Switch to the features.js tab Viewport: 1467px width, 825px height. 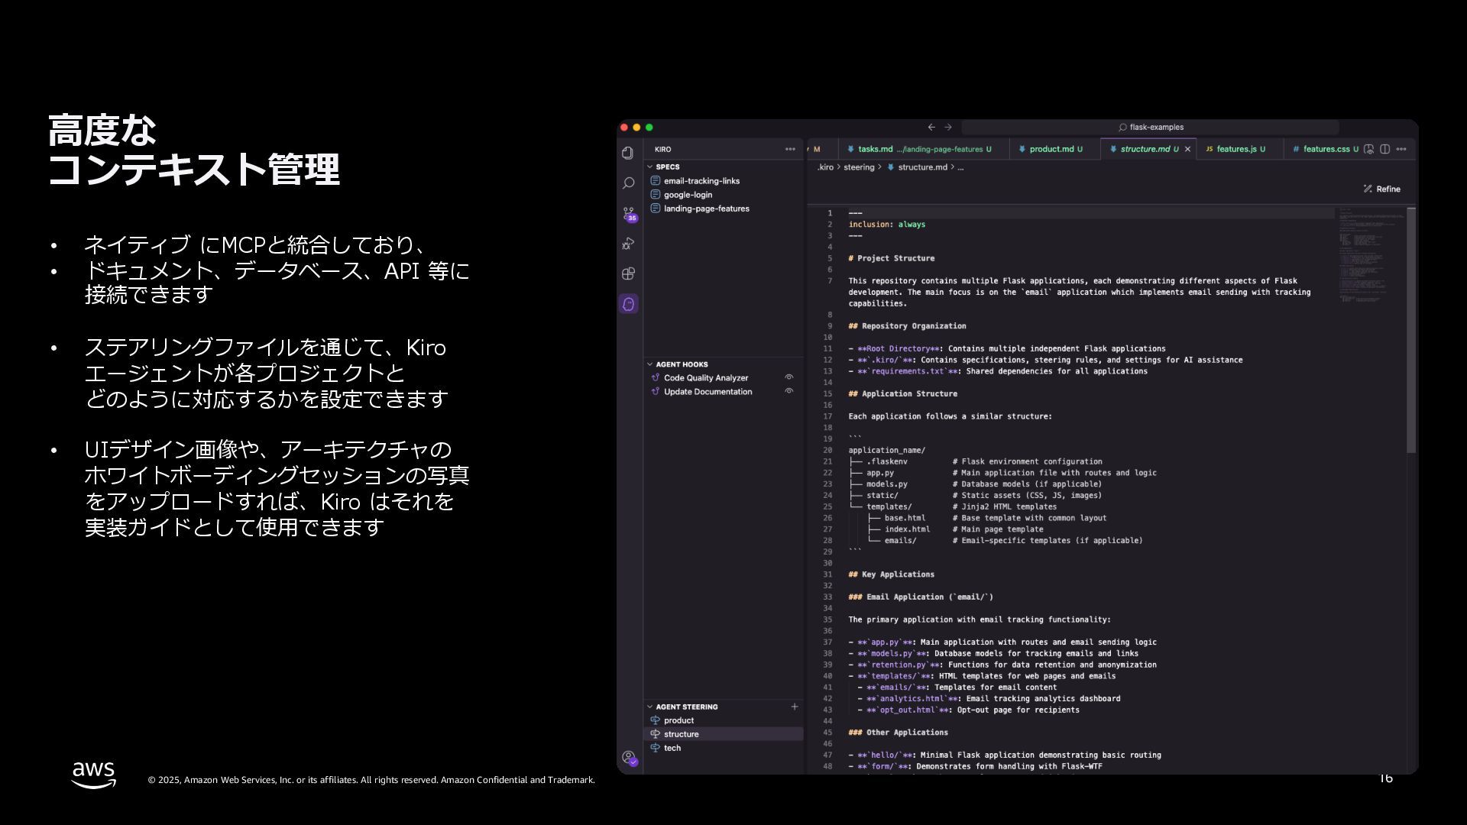[1239, 150]
